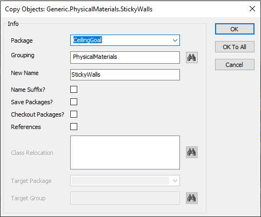
Task: Click the Save Packages? label
Action: (x=32, y=102)
